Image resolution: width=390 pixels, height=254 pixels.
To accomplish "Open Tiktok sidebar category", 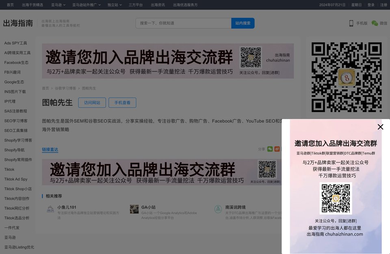I will click(x=9, y=169).
